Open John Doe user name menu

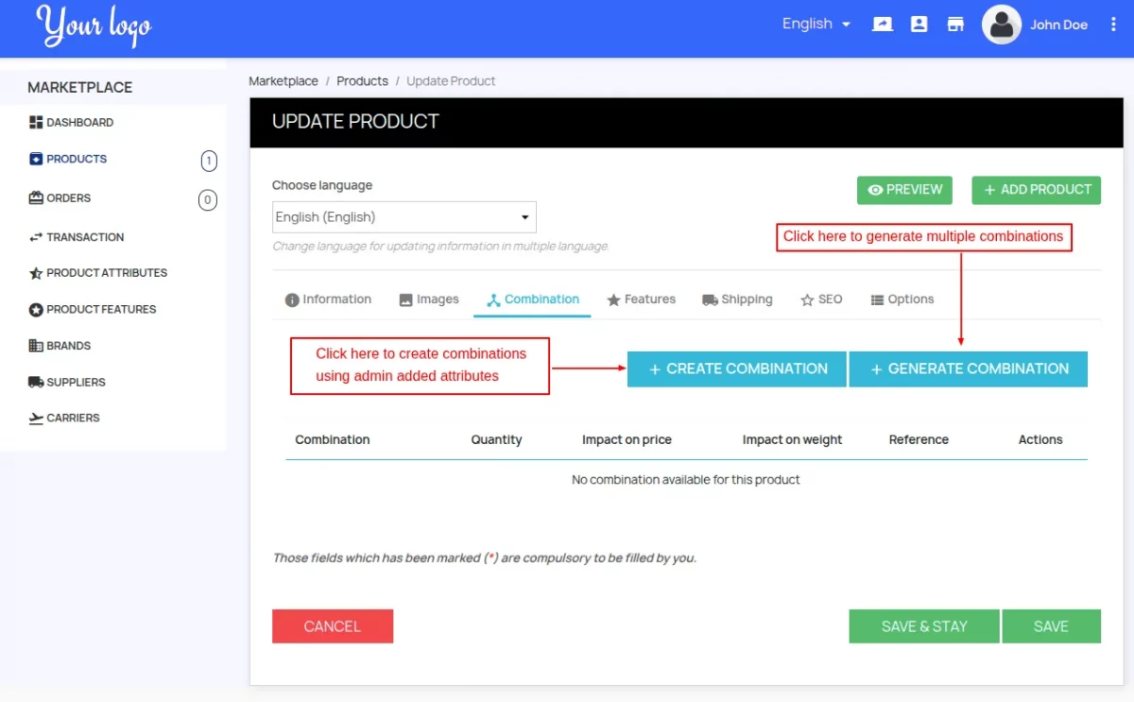(1058, 25)
